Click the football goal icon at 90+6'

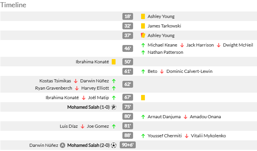pyautogui.click(x=114, y=145)
